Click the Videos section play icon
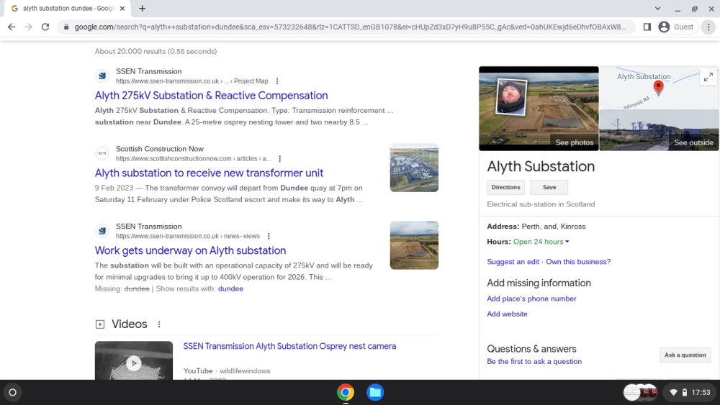This screenshot has height=405, width=720. click(99, 324)
